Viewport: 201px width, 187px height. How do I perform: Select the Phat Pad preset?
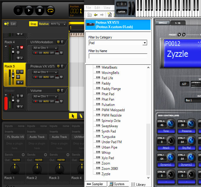point(108,94)
